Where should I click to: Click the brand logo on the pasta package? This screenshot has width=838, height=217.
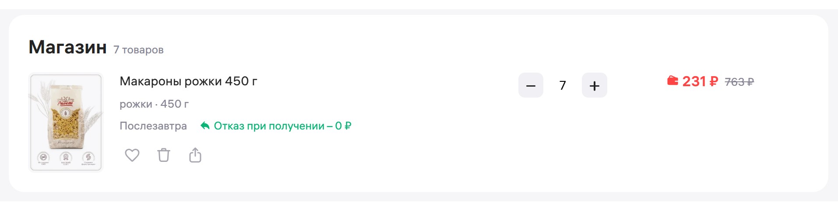pyautogui.click(x=66, y=102)
